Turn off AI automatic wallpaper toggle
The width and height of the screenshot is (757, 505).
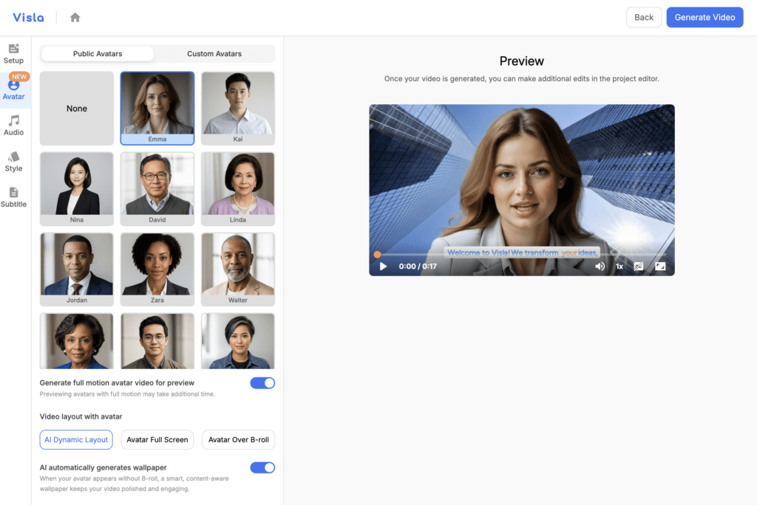[262, 467]
